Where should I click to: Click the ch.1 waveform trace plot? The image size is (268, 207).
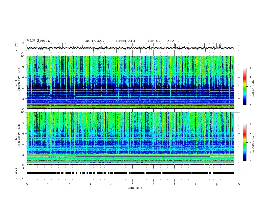click(130, 48)
